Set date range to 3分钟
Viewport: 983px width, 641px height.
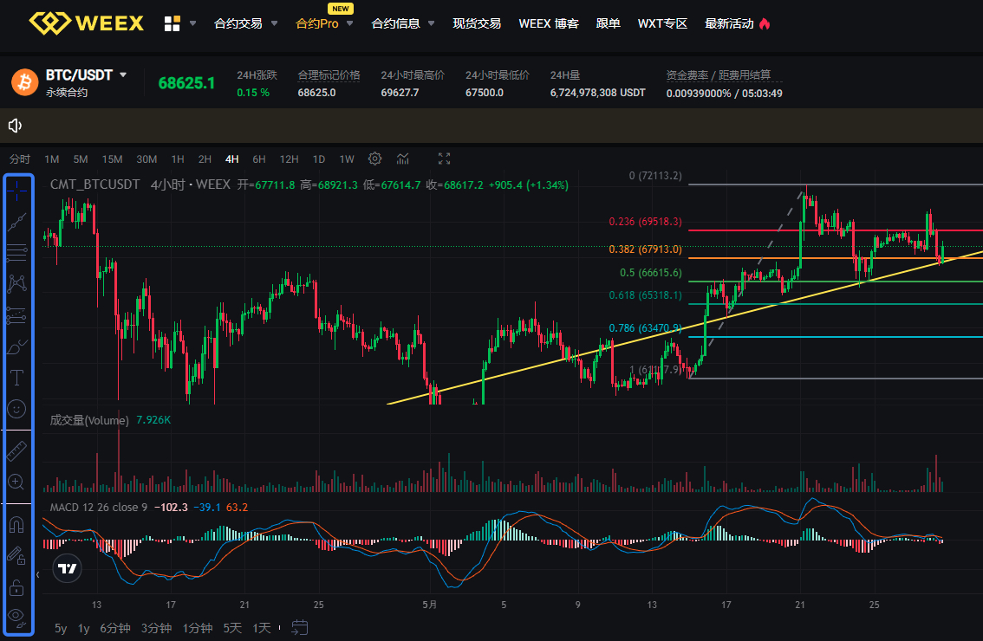156,628
